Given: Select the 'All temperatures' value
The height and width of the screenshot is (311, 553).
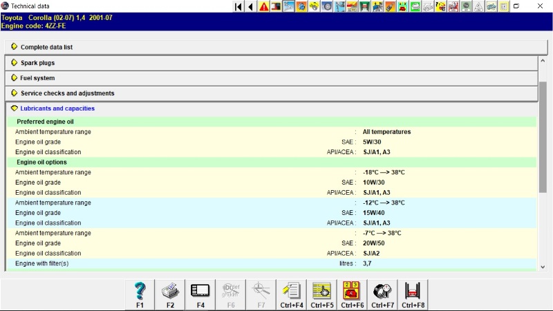Looking at the screenshot, I should click(x=386, y=132).
